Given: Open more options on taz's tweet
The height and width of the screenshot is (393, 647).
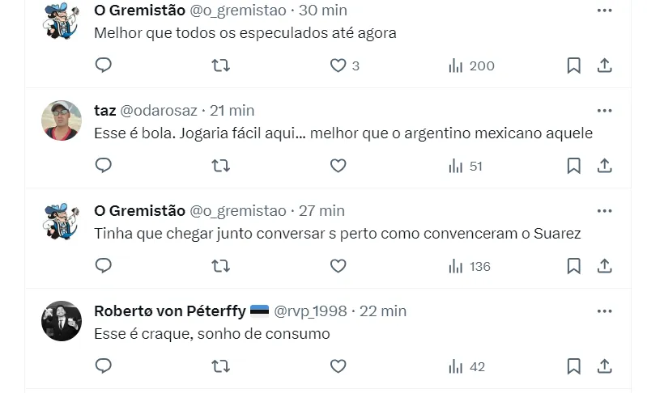Looking at the screenshot, I should [604, 111].
